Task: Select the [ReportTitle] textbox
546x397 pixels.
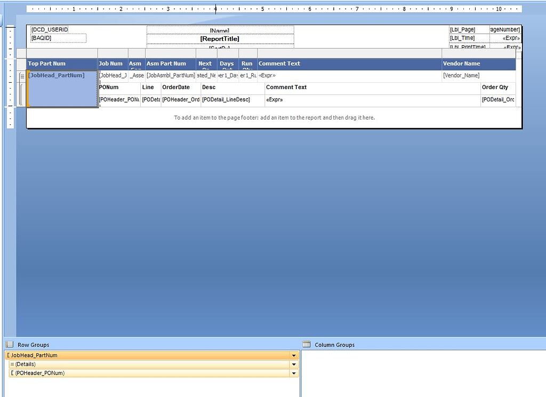Action: pos(220,38)
